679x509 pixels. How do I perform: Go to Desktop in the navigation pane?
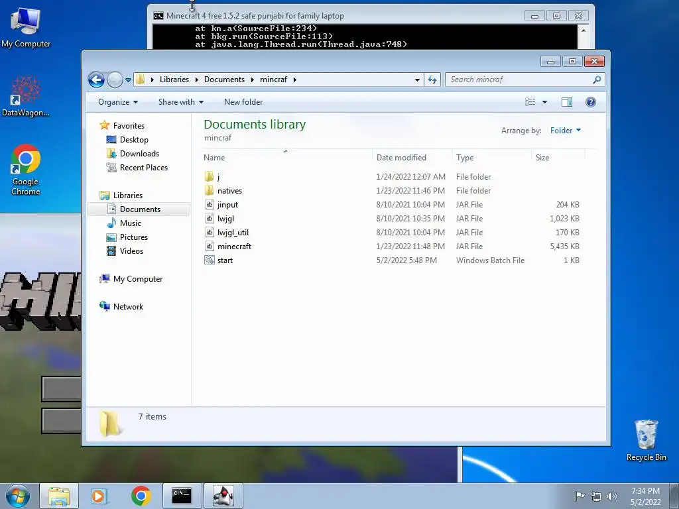[x=127, y=140]
